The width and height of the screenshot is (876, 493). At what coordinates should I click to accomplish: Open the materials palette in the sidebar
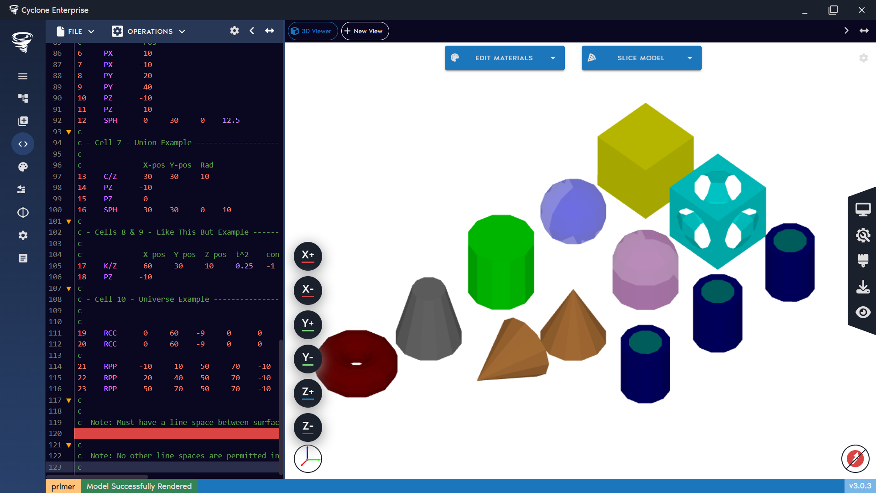23,167
